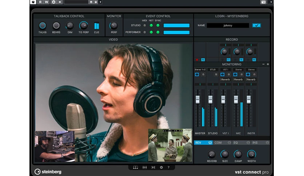Image resolution: width=304 pixels, height=176 pixels.
Task: Click the STUDIO MIDI indicator light
Action: click(x=145, y=25)
